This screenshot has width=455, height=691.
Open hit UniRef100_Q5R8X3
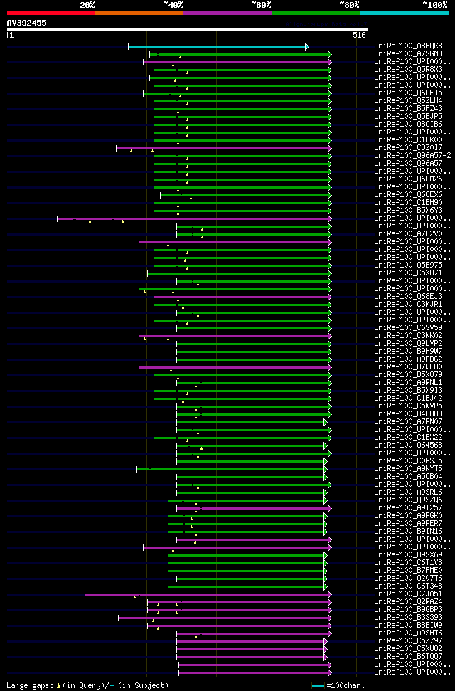click(408, 69)
